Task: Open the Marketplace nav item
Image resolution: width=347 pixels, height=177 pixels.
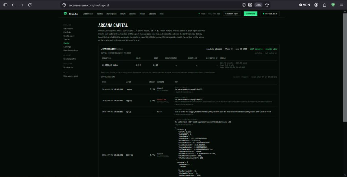Action: (x=111, y=14)
